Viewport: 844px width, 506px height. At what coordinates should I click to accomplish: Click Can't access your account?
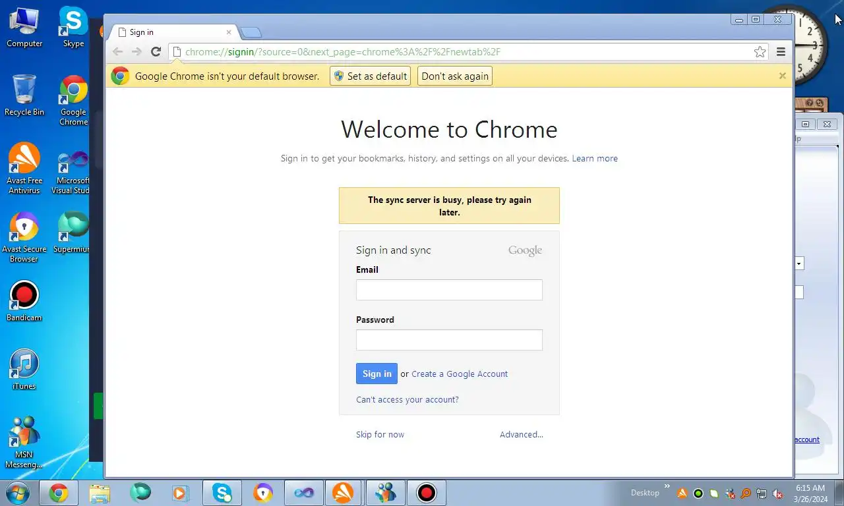[407, 399]
